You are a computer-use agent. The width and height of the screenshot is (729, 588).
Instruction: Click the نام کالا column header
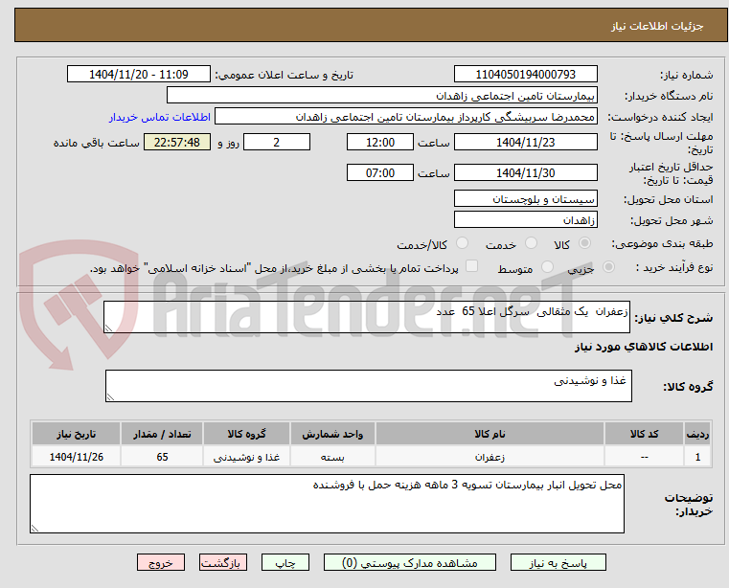[490, 434]
